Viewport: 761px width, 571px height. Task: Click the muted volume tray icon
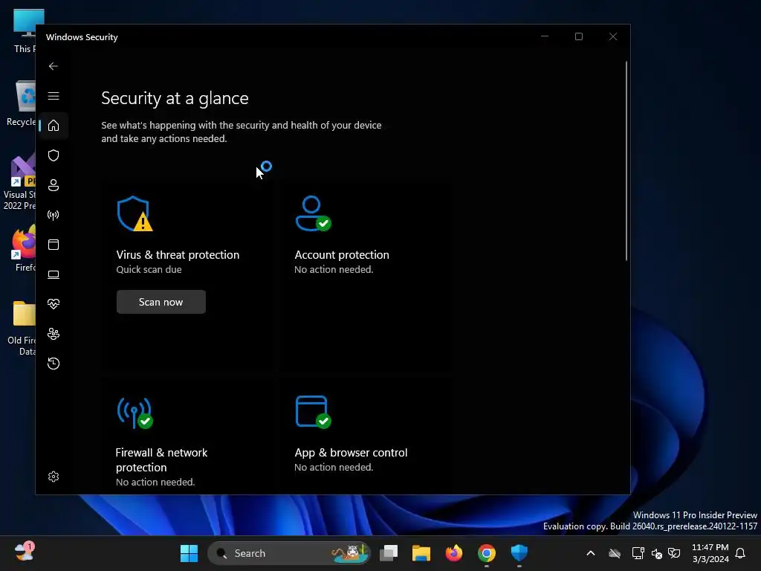point(657,553)
